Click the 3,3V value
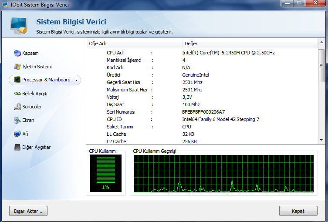Image resolution: width=328 pixels, height=222 pixels. click(187, 97)
